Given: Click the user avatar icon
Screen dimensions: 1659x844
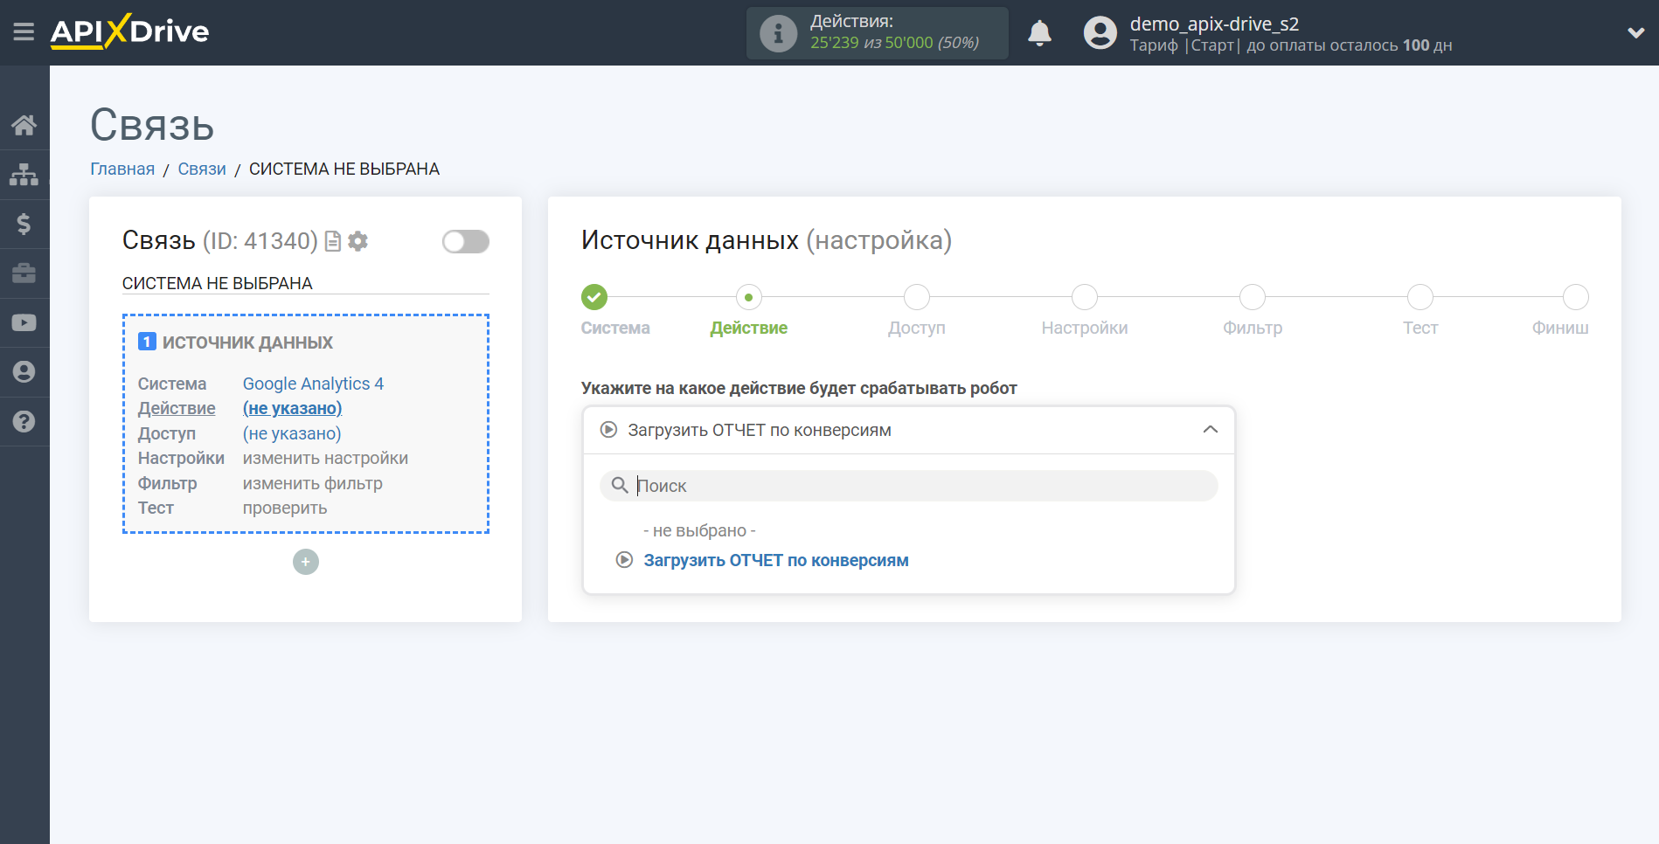Looking at the screenshot, I should (1100, 33).
